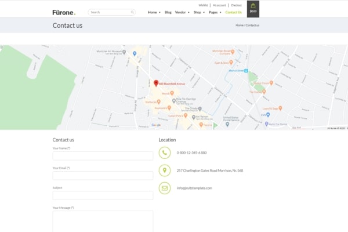The image size is (348, 232).
Task: Expand the Home menu dropdown
Action: (x=154, y=12)
